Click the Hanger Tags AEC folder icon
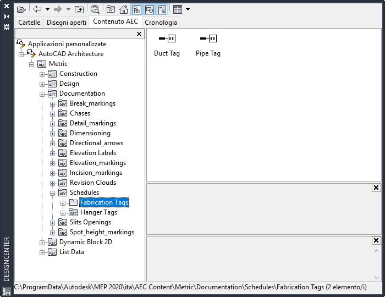 [73, 212]
